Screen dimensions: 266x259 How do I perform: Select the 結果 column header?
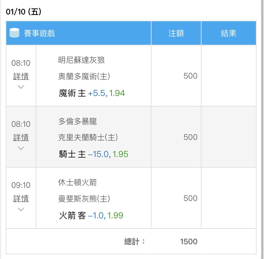click(x=228, y=33)
